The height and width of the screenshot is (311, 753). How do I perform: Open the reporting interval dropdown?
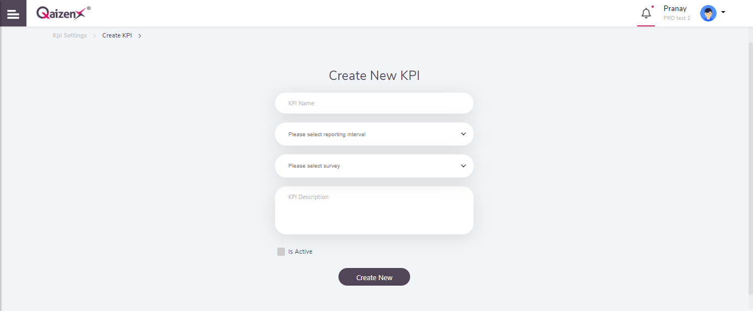pyautogui.click(x=374, y=134)
